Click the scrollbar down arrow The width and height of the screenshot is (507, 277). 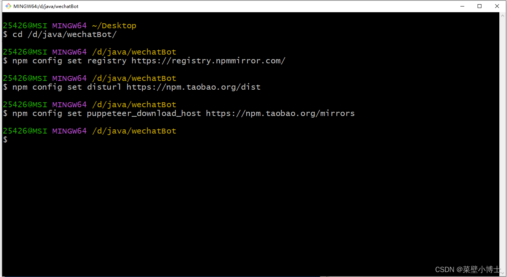point(502,272)
